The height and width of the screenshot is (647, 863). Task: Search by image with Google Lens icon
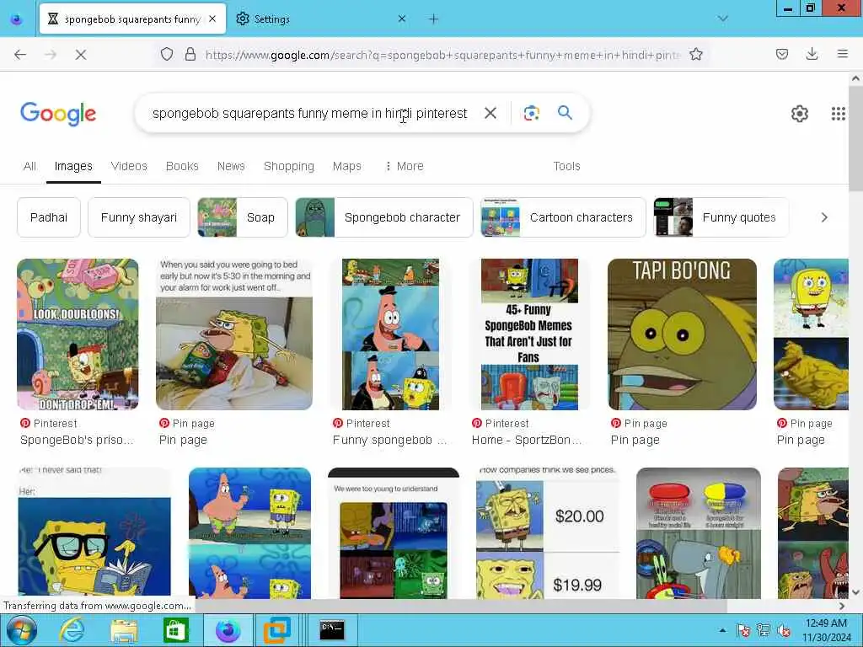click(x=531, y=113)
